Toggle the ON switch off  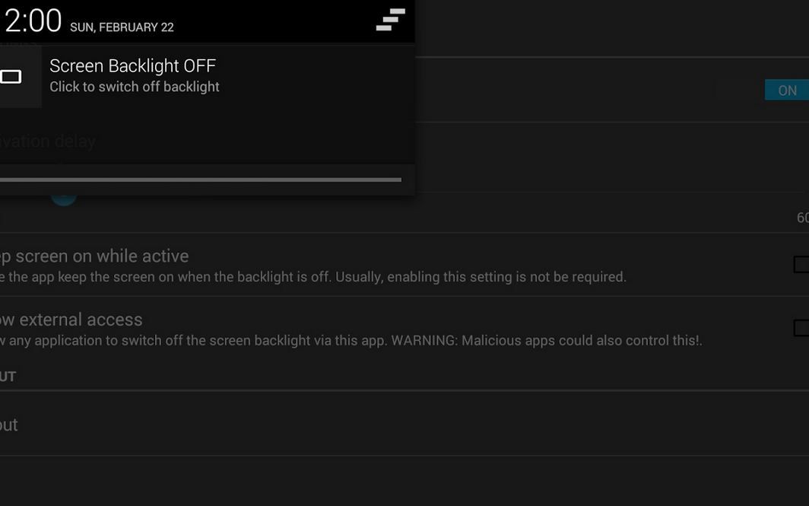point(786,91)
